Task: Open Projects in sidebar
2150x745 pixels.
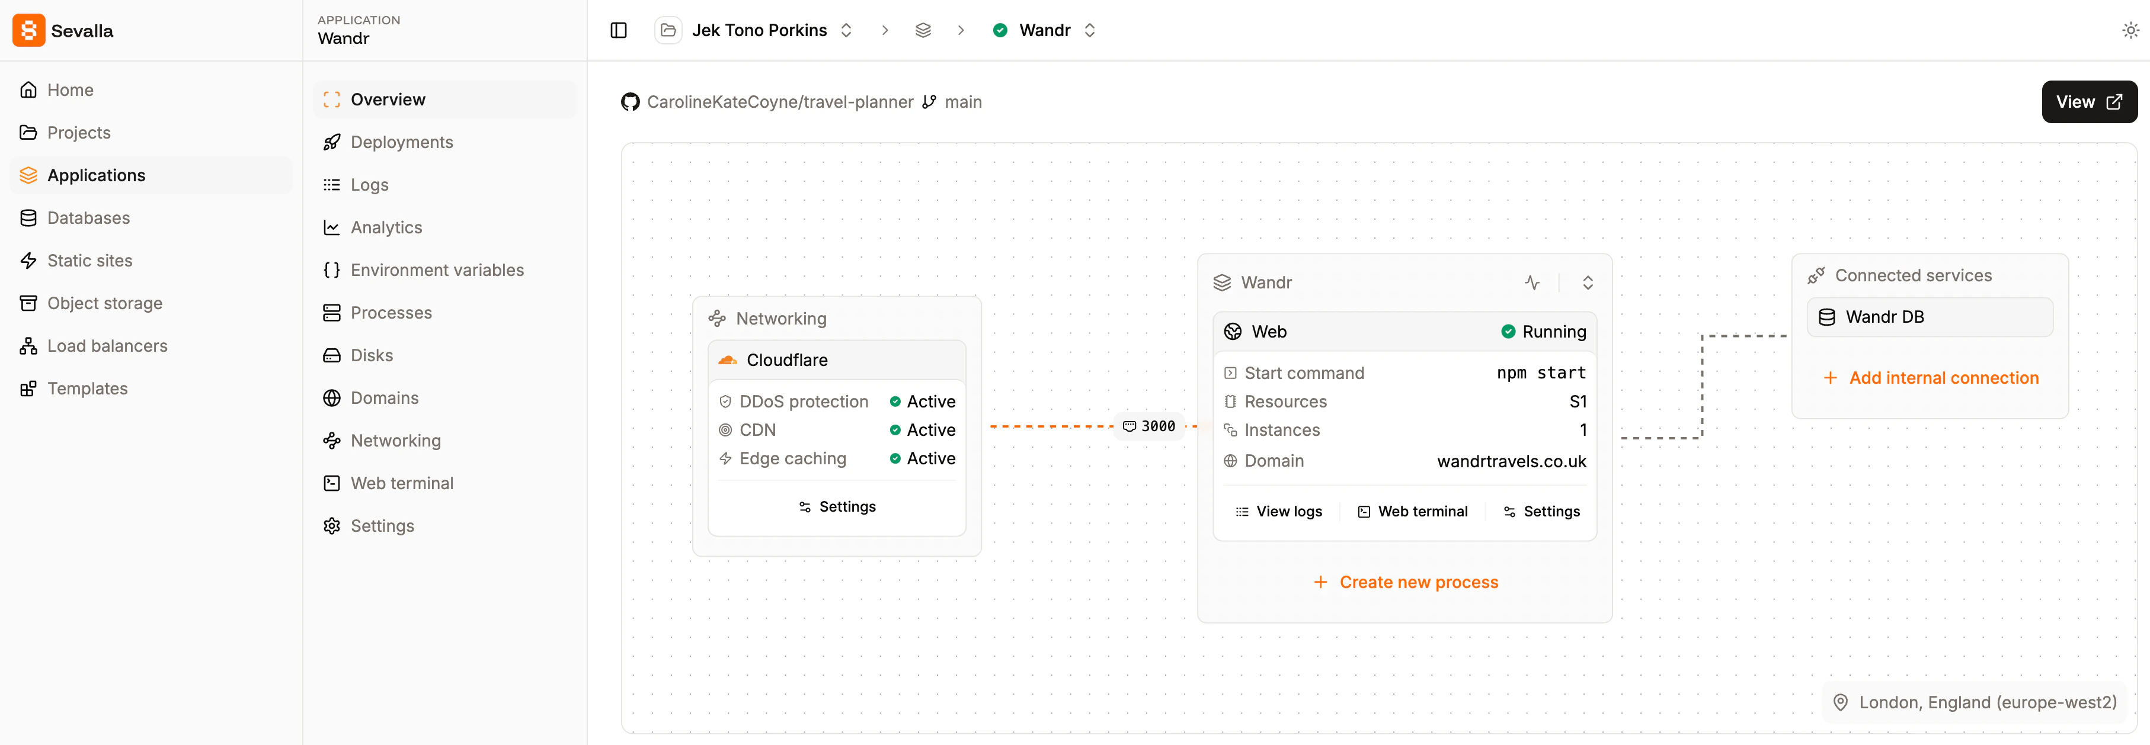Action: pos(151,133)
